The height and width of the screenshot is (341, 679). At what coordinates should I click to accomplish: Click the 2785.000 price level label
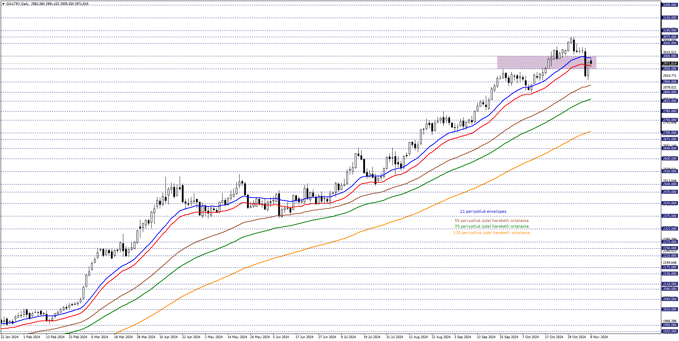(x=670, y=111)
